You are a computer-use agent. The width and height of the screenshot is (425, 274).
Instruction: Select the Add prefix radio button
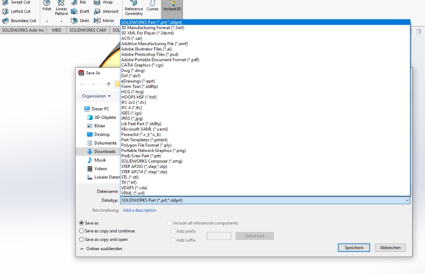[173, 231]
